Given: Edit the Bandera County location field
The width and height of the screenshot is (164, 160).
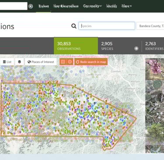Looking at the screenshot, I should point(150,26).
